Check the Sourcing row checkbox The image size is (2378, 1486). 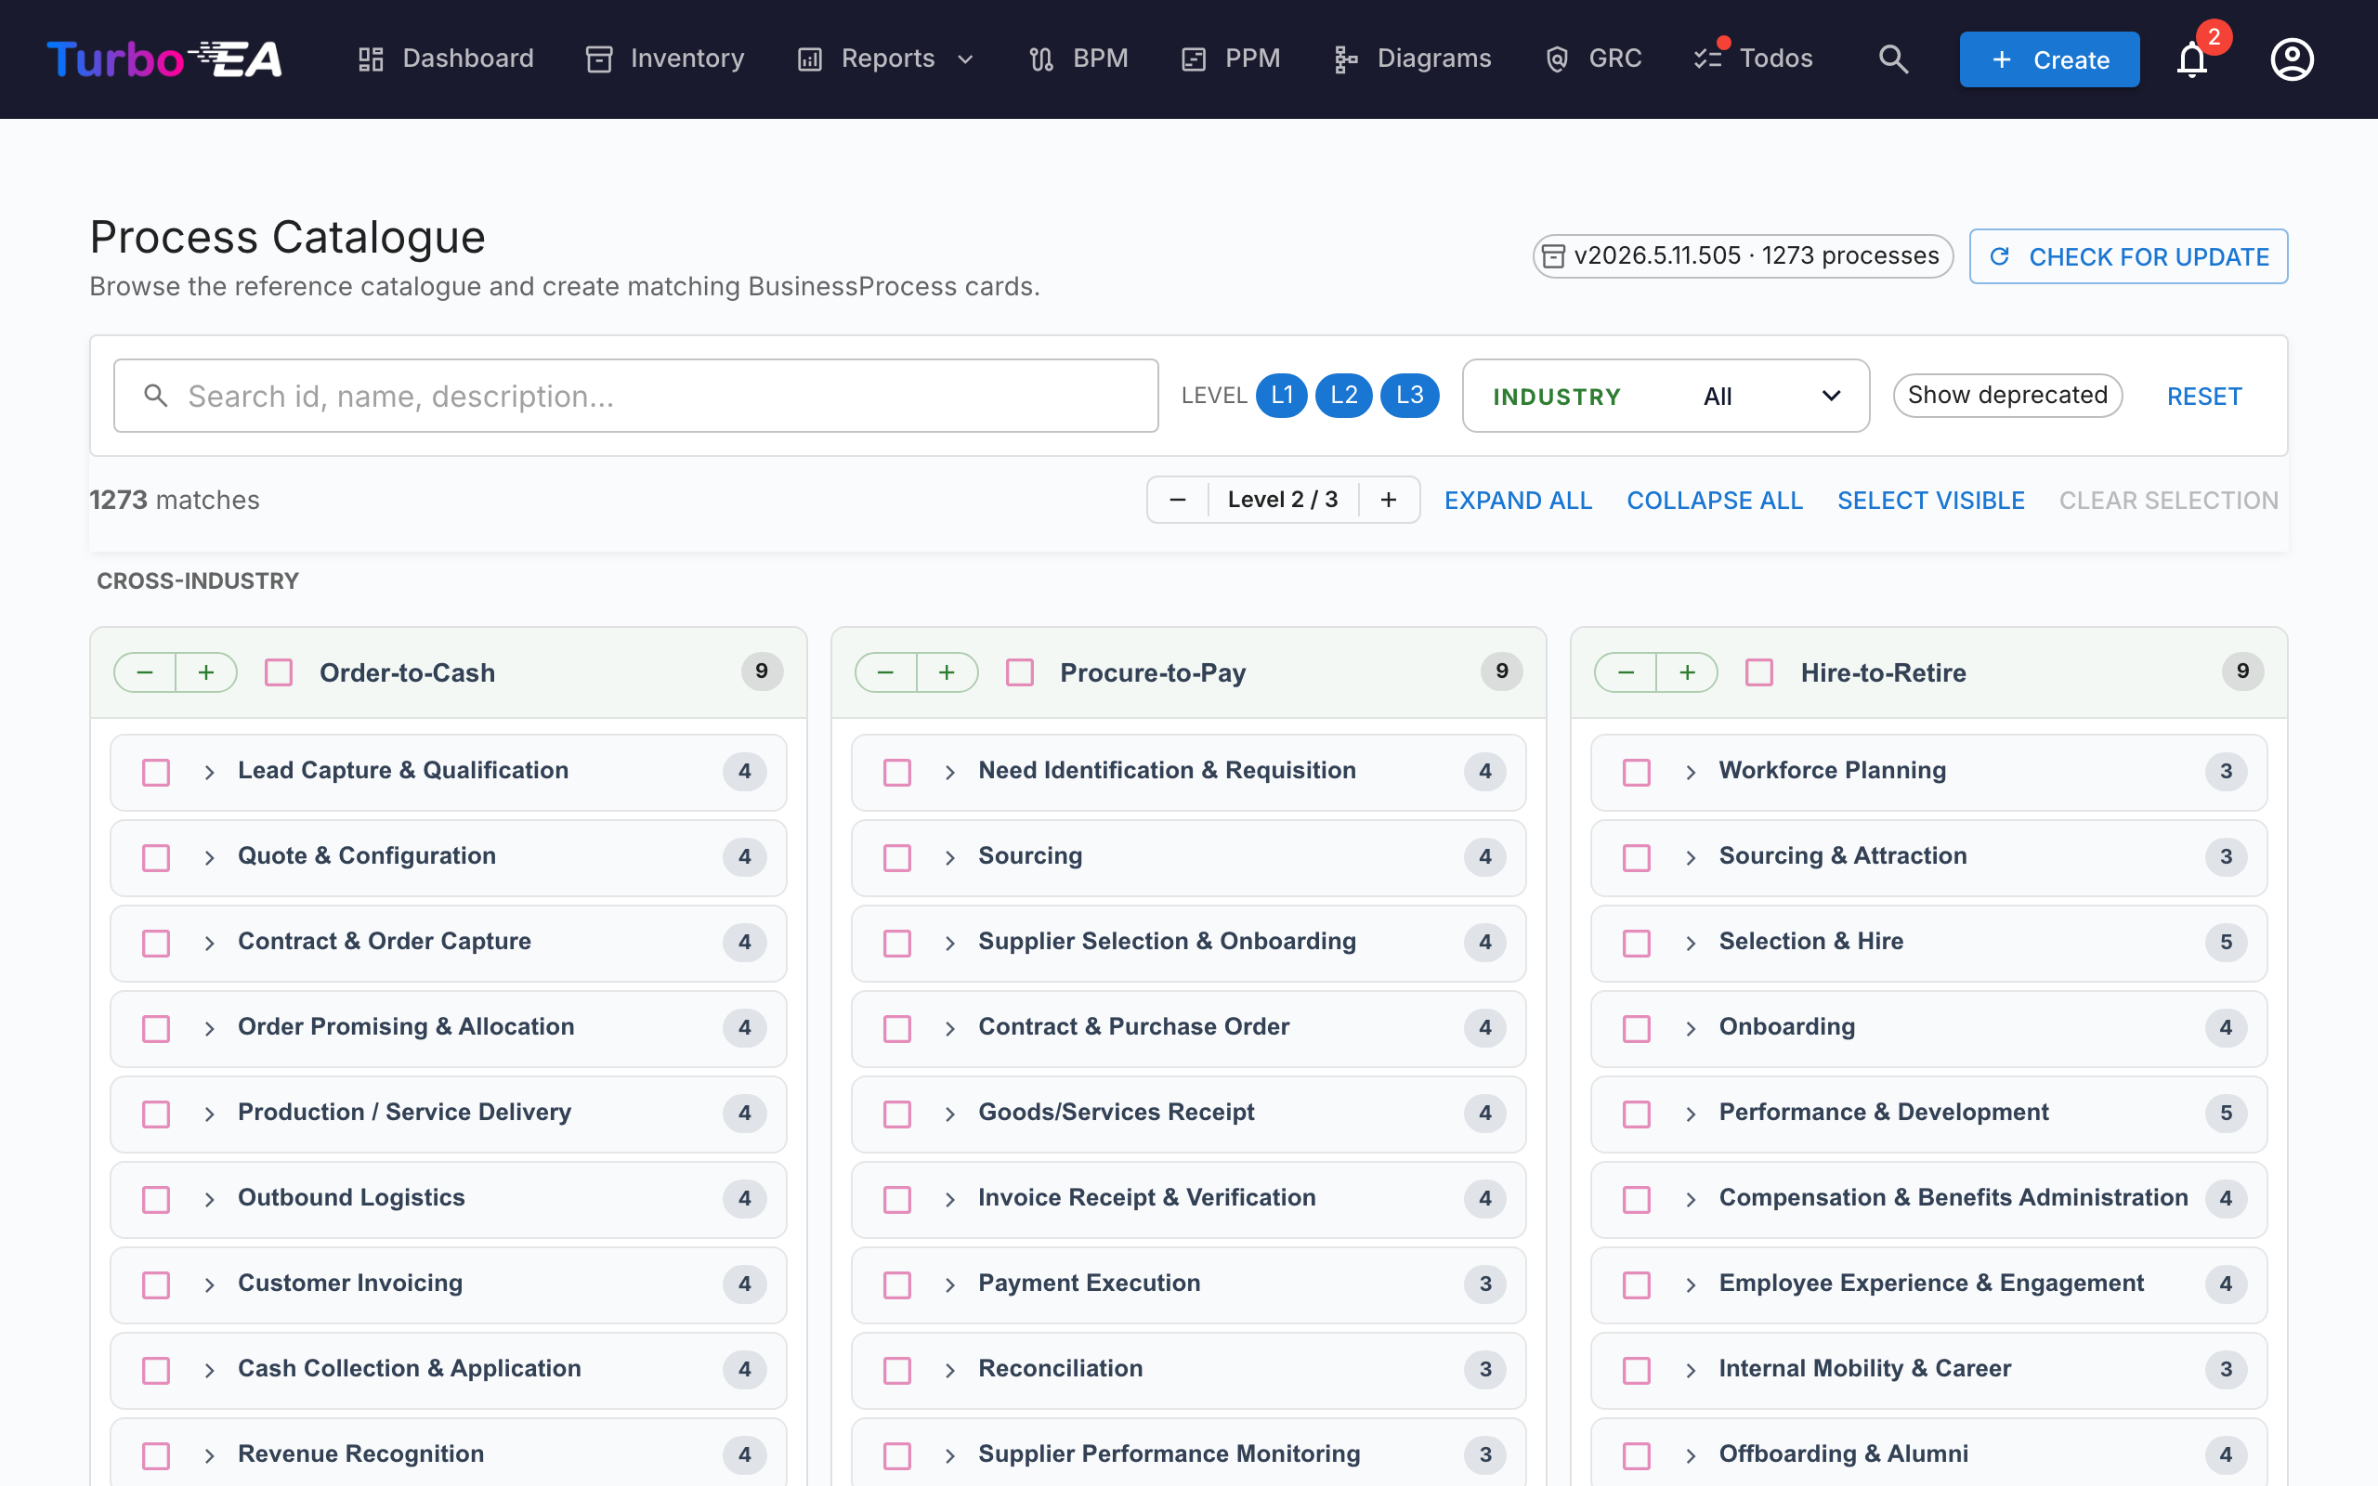pos(897,858)
